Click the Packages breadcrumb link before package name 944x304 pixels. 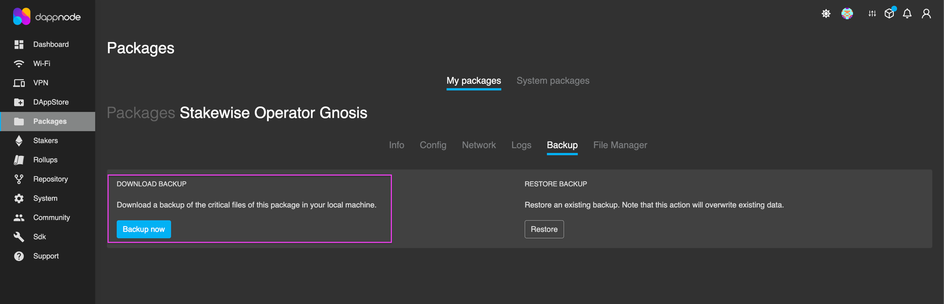pos(141,113)
